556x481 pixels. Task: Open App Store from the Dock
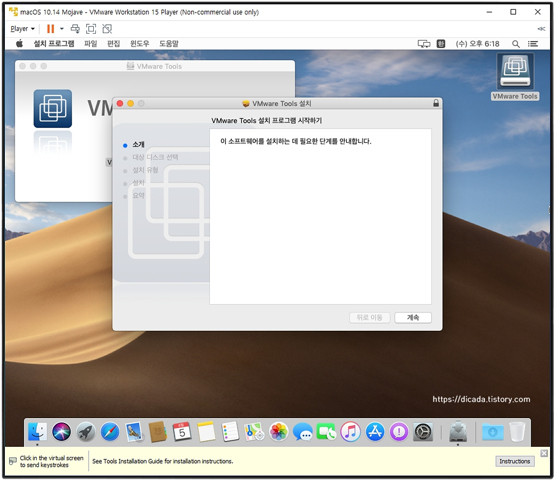click(375, 432)
